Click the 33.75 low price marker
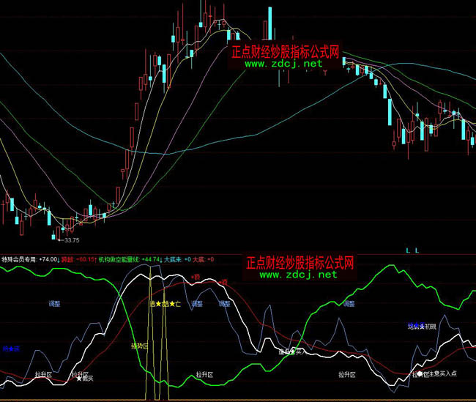Screen dimensions: 476x402 70,239
